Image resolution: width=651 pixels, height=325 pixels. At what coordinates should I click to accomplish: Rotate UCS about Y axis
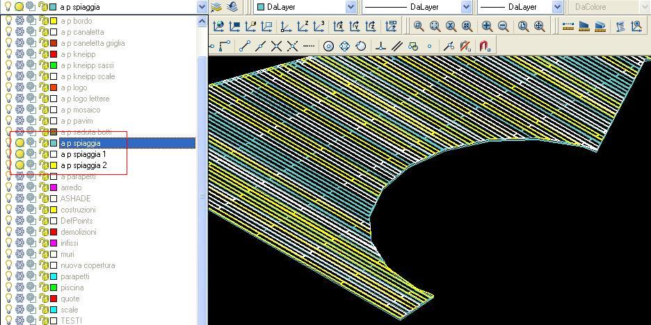354,26
